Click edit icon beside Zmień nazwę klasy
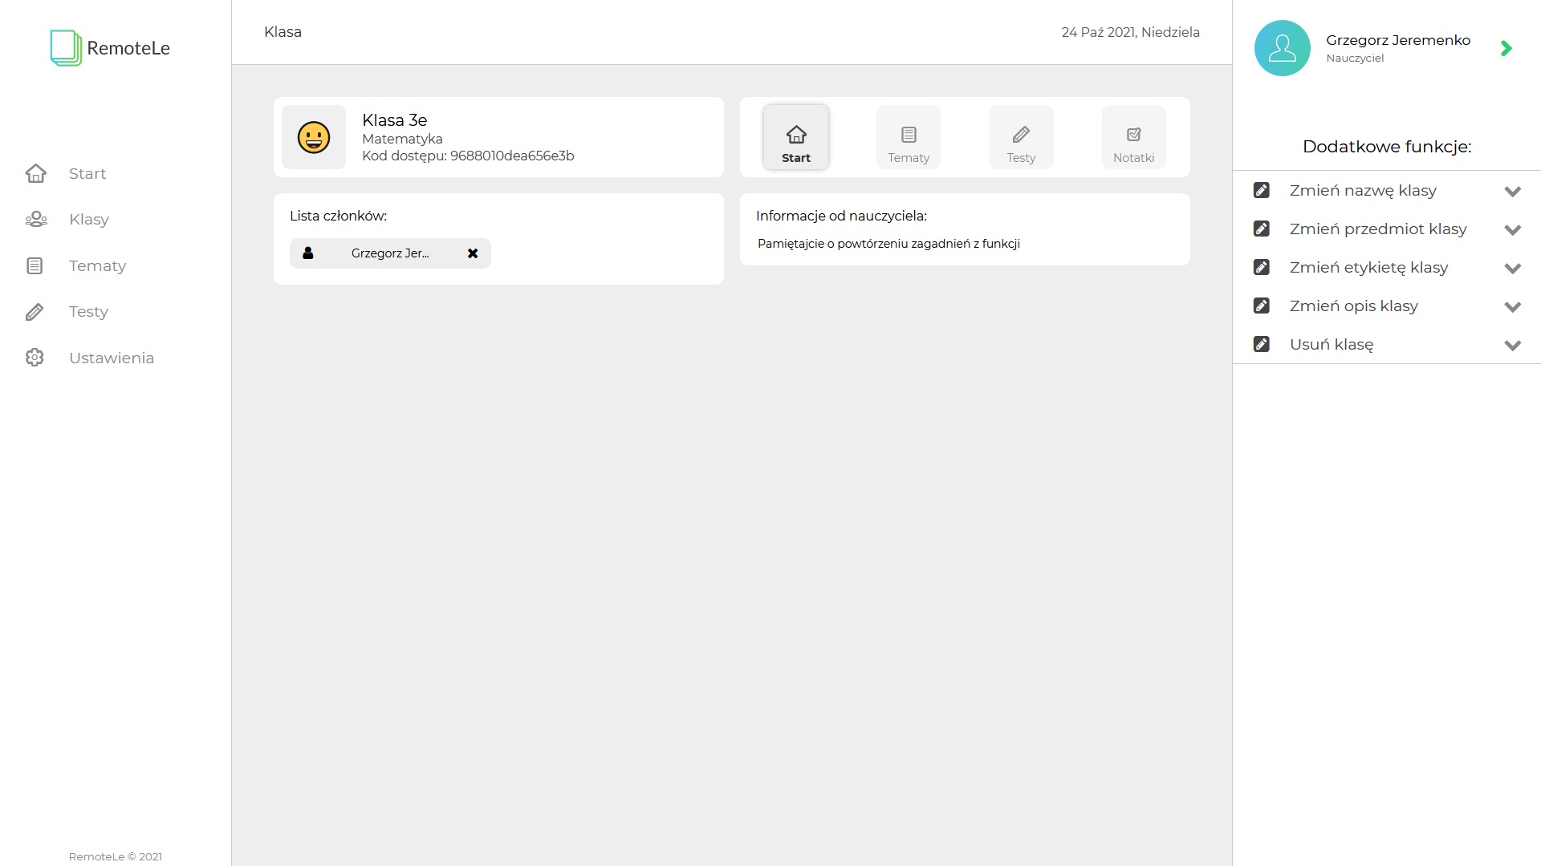The height and width of the screenshot is (866, 1541). coord(1261,190)
